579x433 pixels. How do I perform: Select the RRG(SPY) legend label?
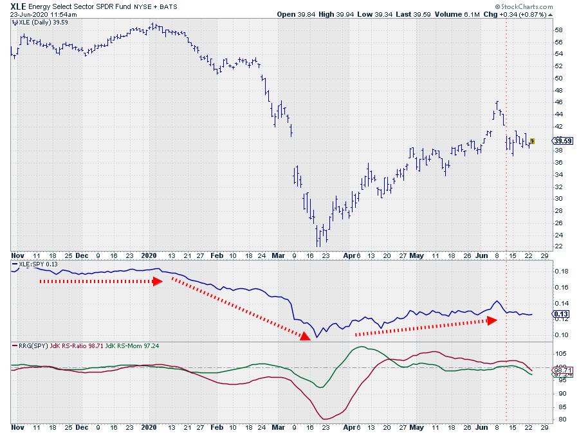(x=33, y=346)
